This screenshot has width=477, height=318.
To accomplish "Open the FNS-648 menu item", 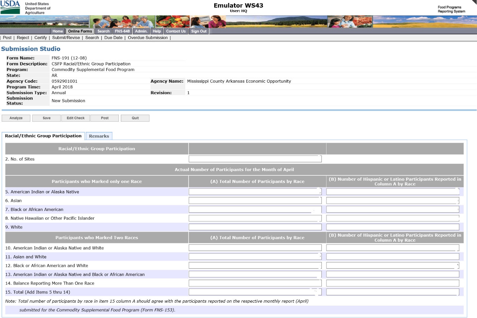I will [x=122, y=31].
